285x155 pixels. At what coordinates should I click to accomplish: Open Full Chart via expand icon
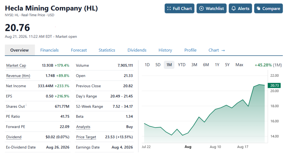tap(169, 8)
